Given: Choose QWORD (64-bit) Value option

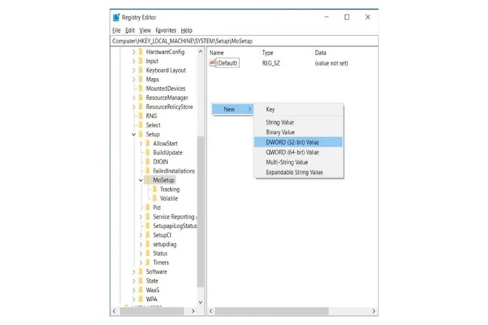Looking at the screenshot, I should tap(298, 152).
